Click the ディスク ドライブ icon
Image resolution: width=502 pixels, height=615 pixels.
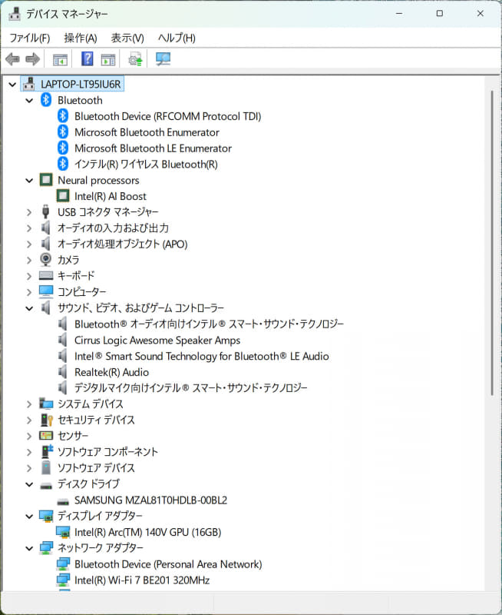coord(46,487)
